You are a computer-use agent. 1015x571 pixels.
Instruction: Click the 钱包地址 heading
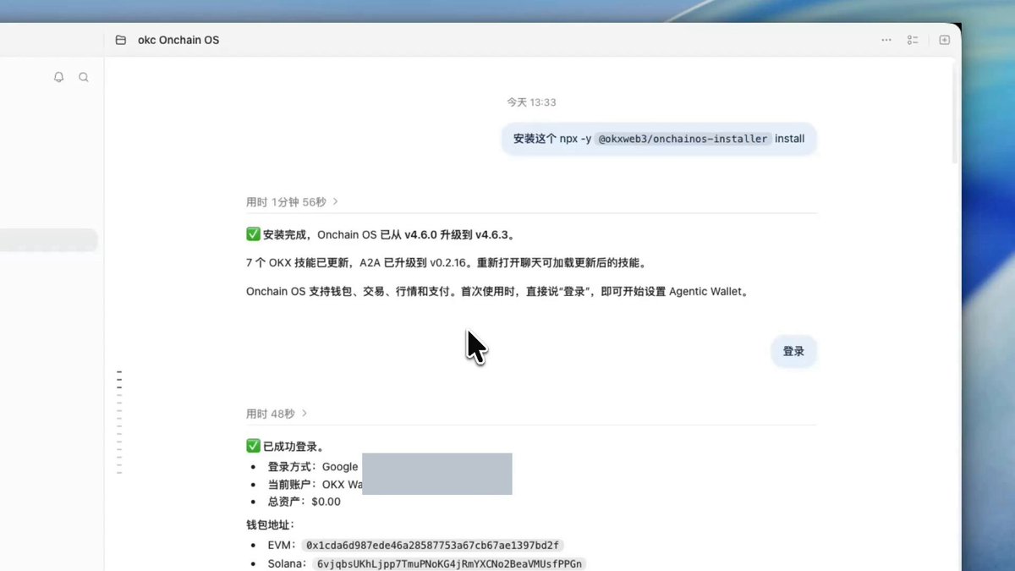click(x=271, y=525)
